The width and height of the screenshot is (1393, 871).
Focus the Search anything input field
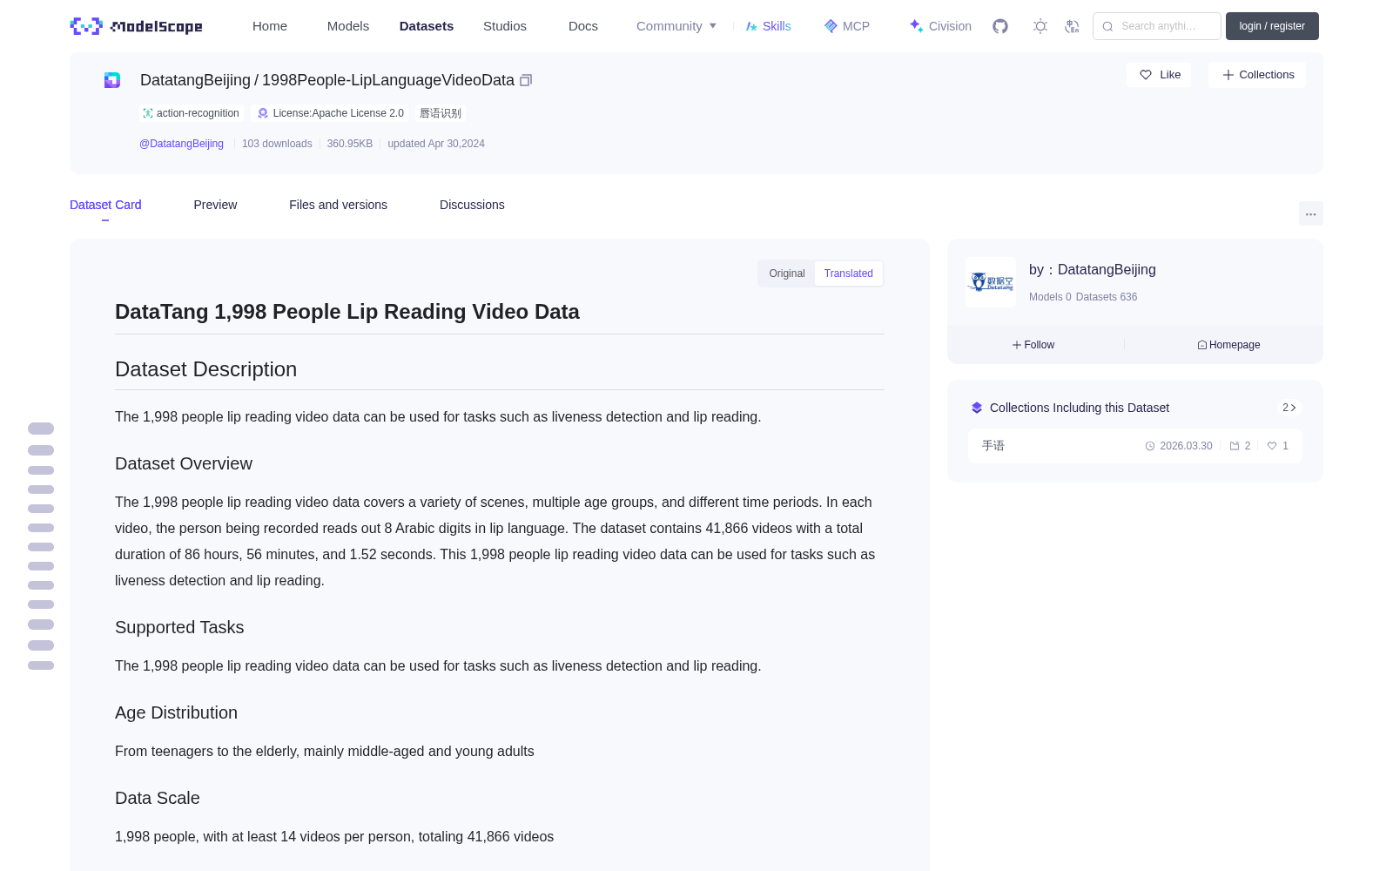point(1157,26)
